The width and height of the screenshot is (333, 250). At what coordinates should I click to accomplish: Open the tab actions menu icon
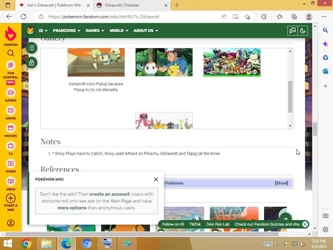8,5
